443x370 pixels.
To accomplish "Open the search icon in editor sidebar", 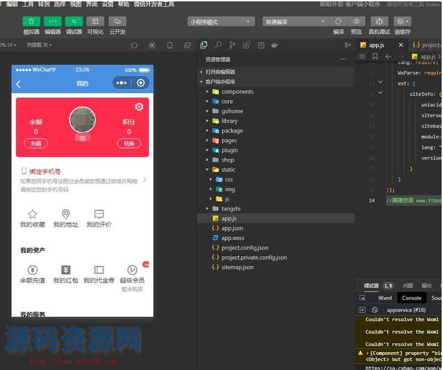I will click(x=217, y=46).
